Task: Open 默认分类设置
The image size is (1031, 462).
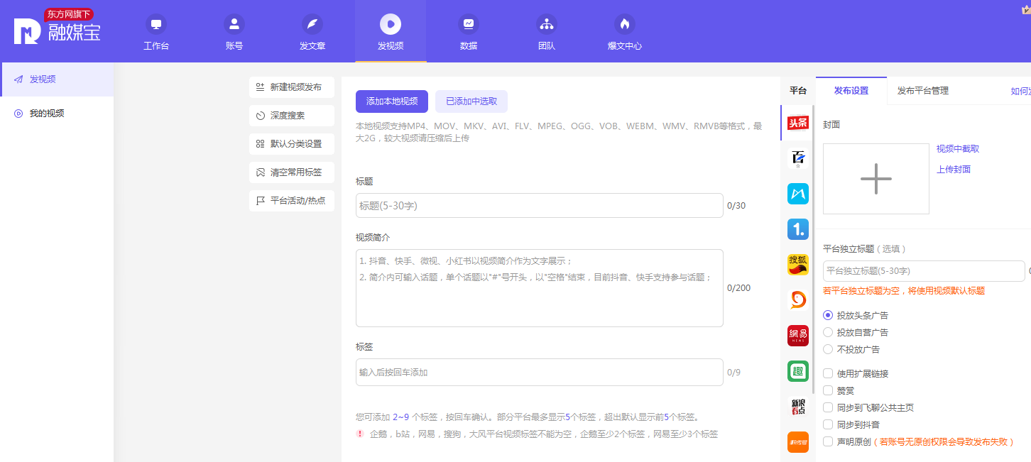Action: 292,144
